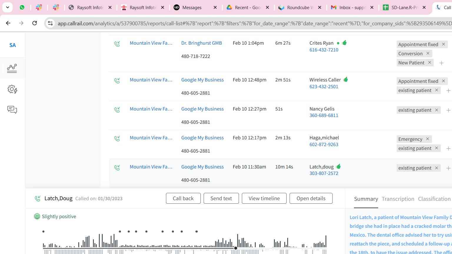This screenshot has width=452, height=254.
Task: Click the last highlight dot above waveform
Action: [x=197, y=231]
